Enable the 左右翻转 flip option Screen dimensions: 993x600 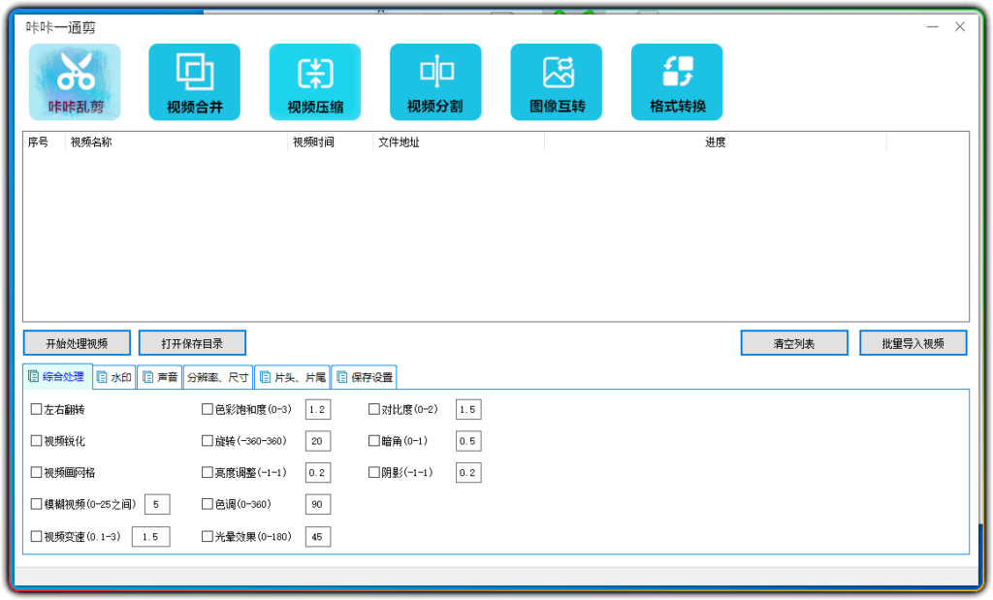click(x=37, y=408)
